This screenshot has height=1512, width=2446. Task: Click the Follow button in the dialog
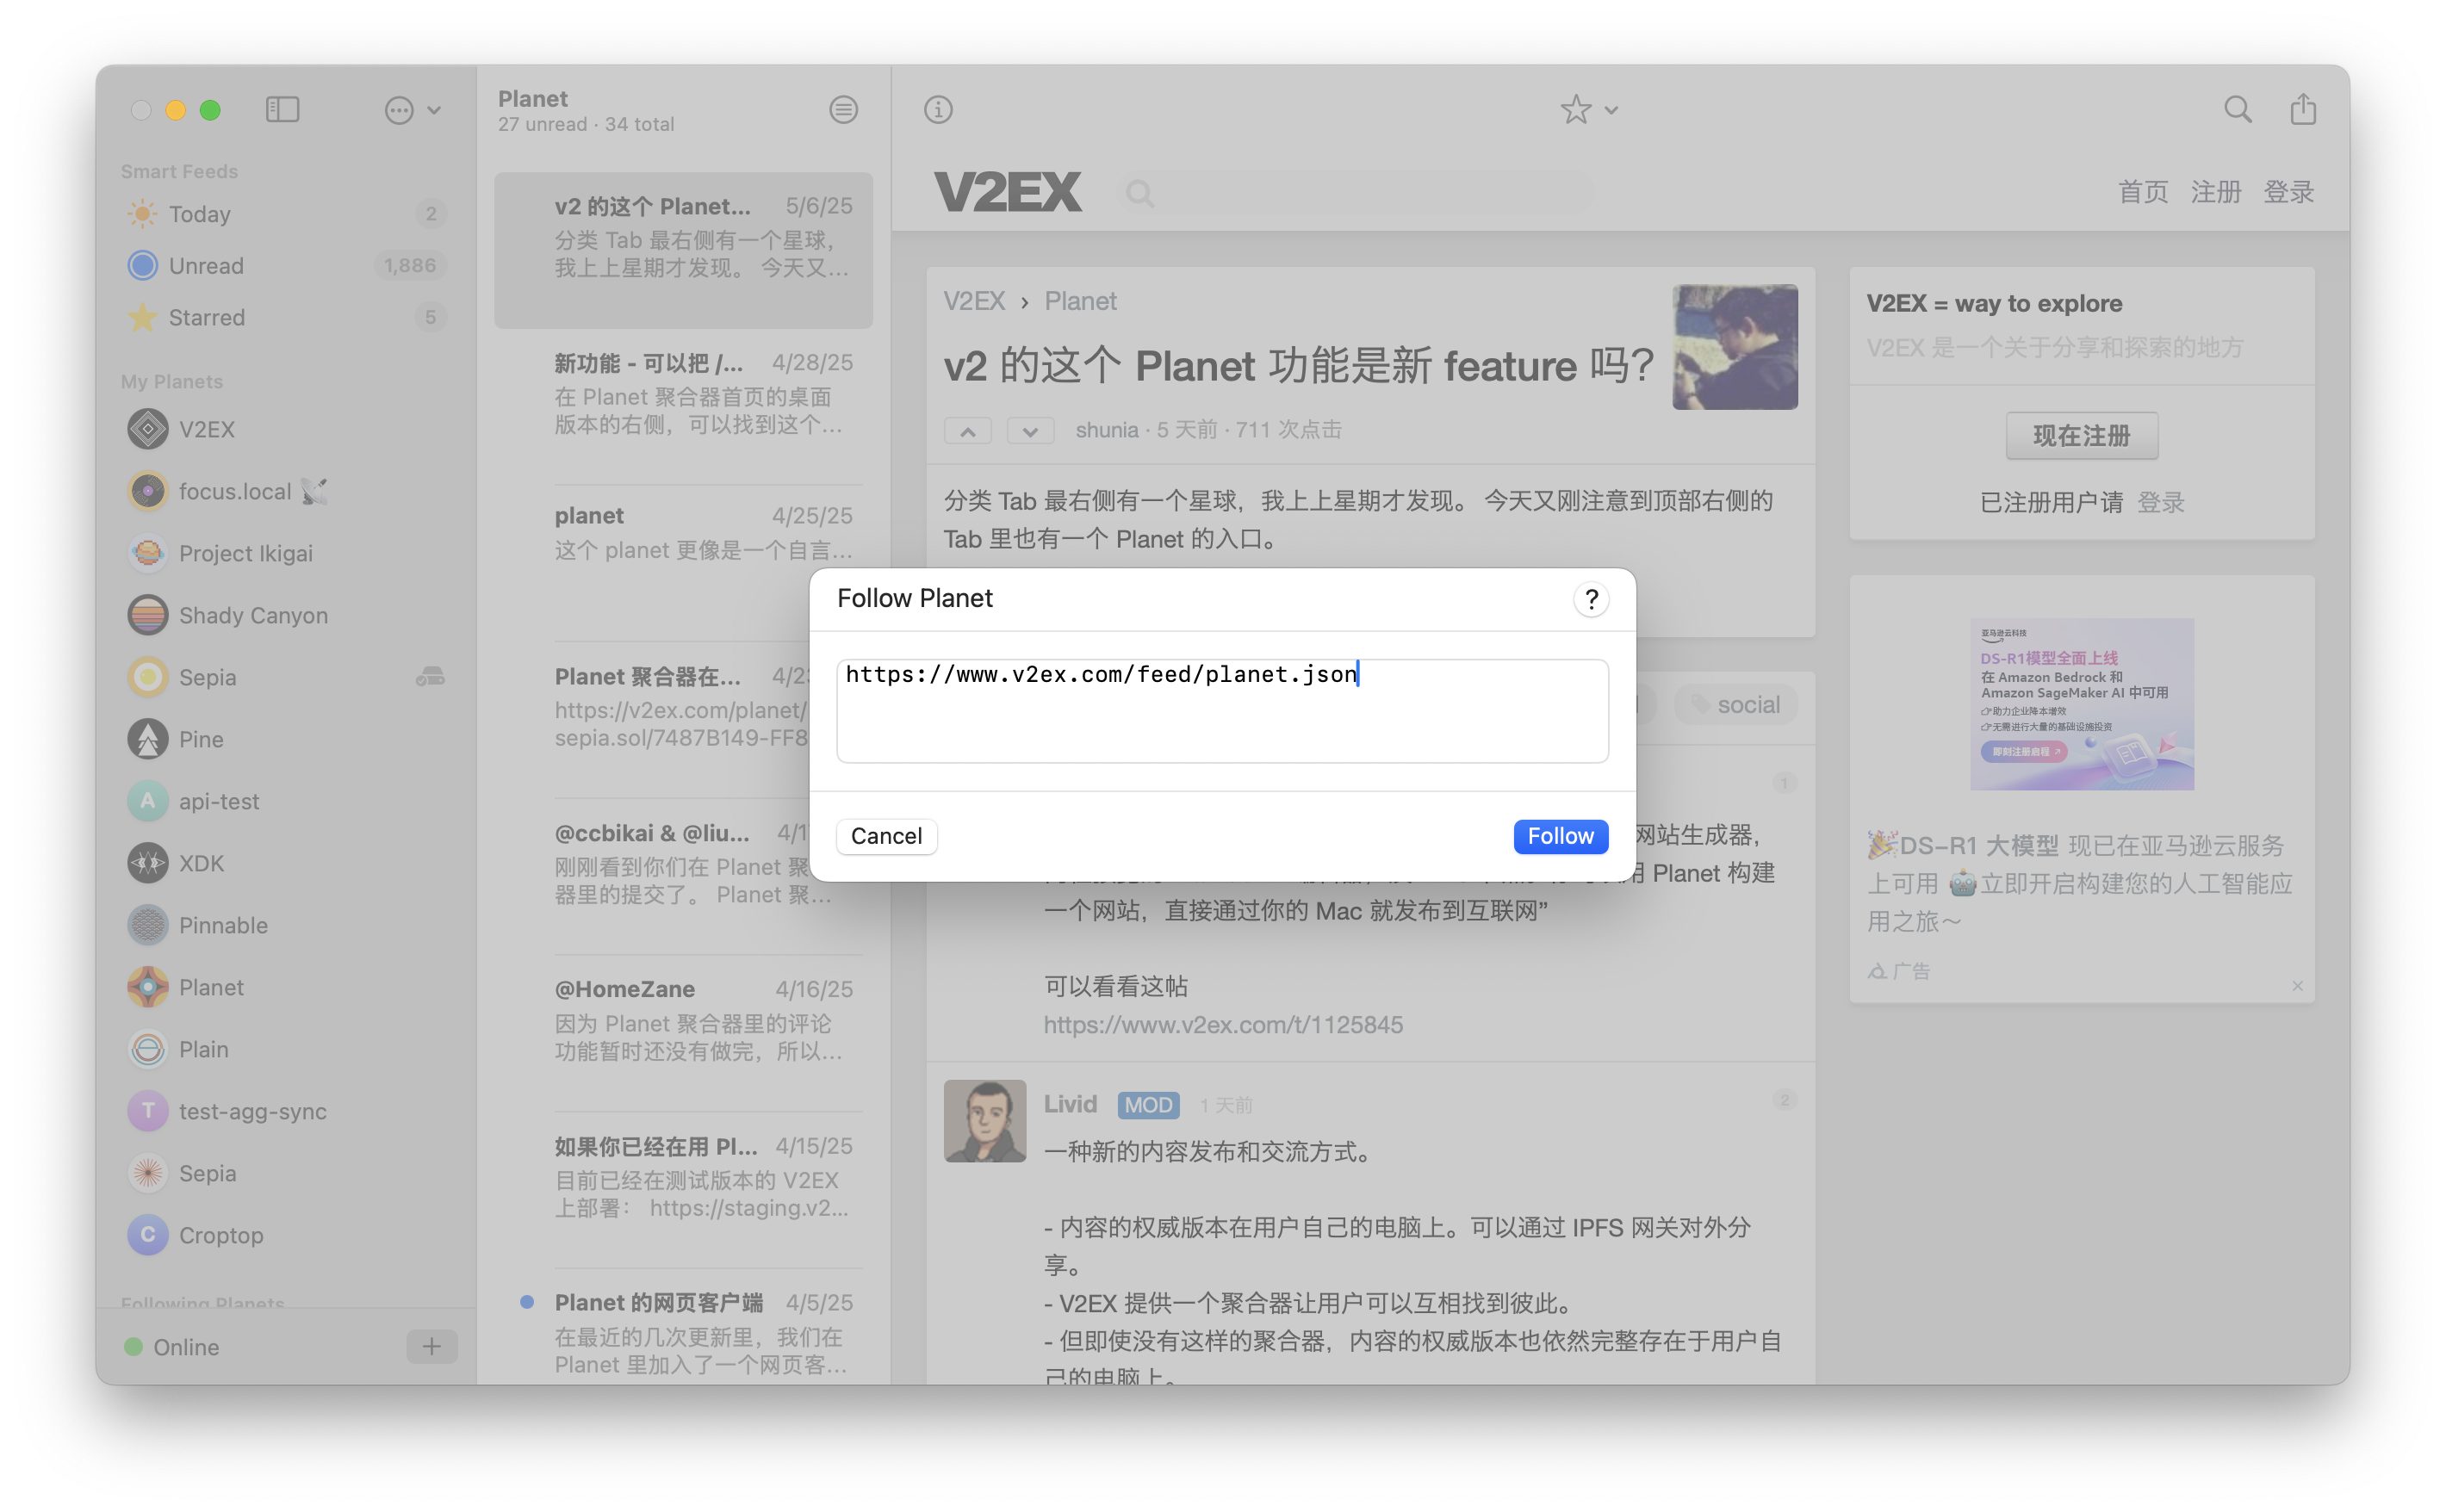point(1561,836)
